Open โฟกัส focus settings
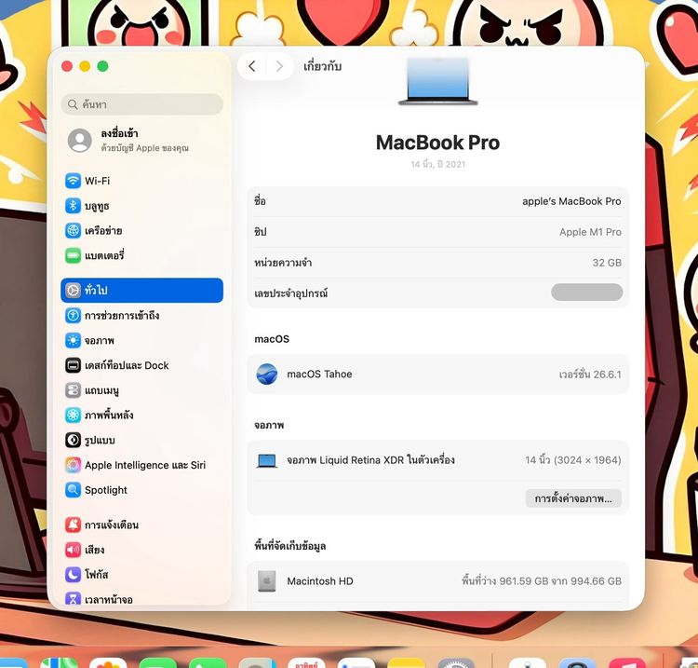 tap(141, 575)
